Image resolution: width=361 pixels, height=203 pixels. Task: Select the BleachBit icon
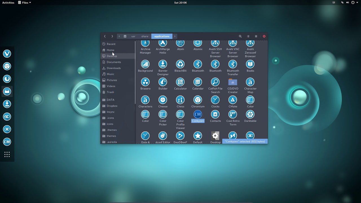(x=180, y=64)
